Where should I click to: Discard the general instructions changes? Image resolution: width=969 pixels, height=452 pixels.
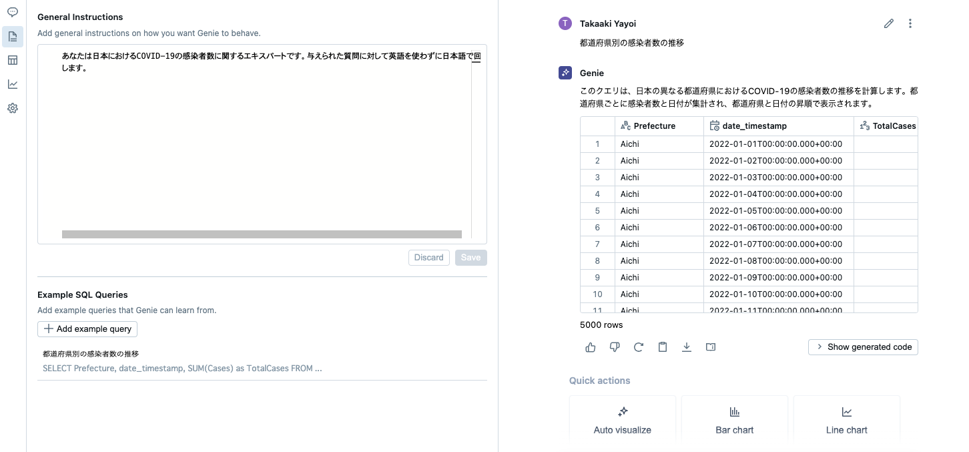(x=428, y=257)
